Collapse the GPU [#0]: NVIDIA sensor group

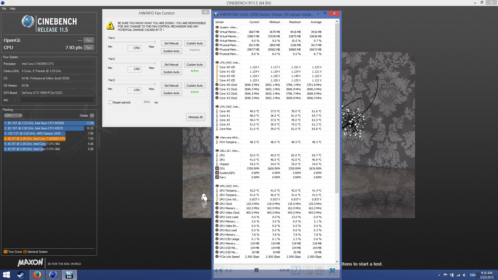(x=217, y=186)
